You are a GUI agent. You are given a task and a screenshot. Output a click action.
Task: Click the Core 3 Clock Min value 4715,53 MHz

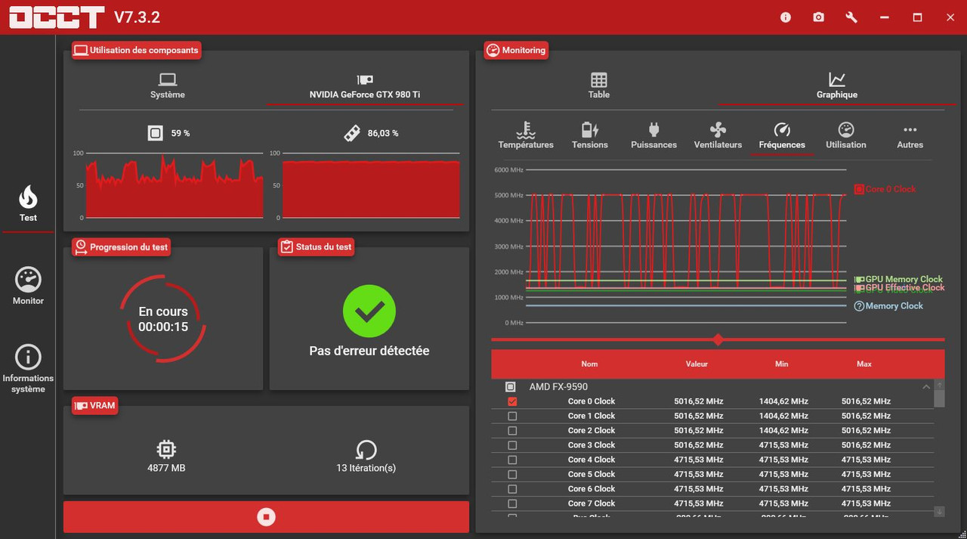pyautogui.click(x=783, y=445)
